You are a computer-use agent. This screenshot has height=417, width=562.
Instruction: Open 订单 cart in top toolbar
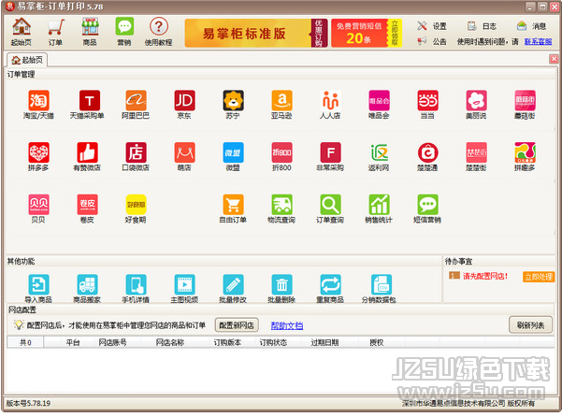click(x=55, y=32)
